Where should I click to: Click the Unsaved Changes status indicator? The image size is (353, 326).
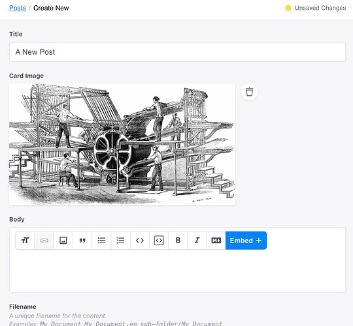tap(315, 8)
